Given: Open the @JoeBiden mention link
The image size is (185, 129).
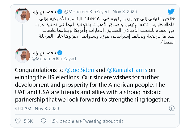Looking at the screenshot, I should point(79,70).
